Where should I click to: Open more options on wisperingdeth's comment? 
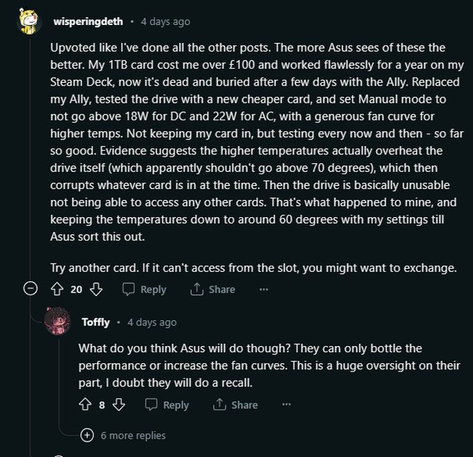point(264,289)
